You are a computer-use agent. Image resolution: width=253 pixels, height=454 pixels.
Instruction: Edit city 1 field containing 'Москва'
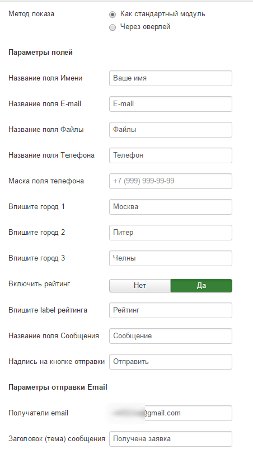click(x=171, y=207)
